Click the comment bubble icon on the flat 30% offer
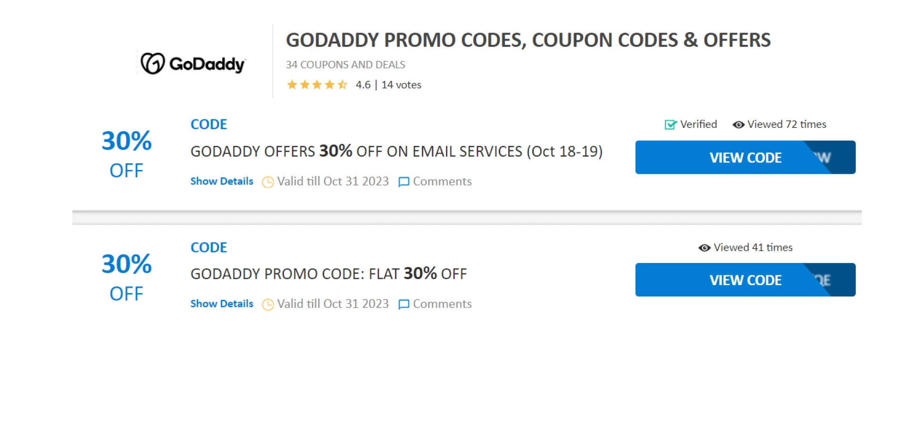The height and width of the screenshot is (423, 906). point(403,305)
